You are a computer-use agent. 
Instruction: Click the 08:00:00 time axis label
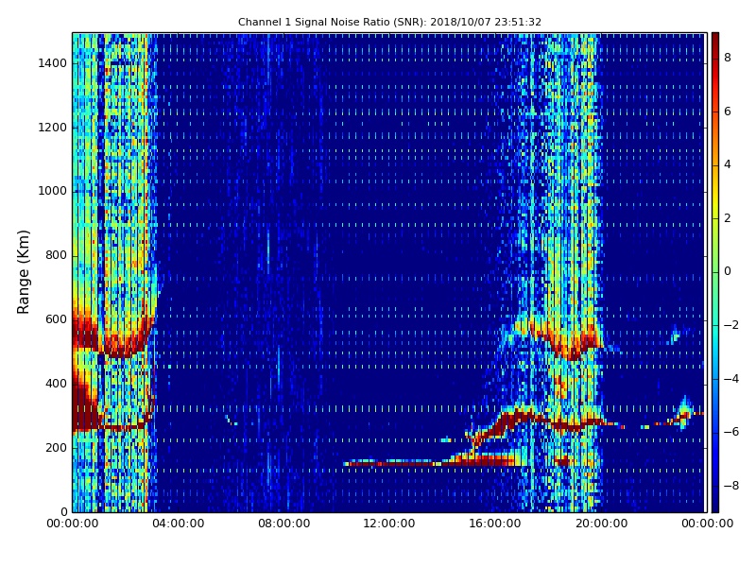click(x=284, y=524)
